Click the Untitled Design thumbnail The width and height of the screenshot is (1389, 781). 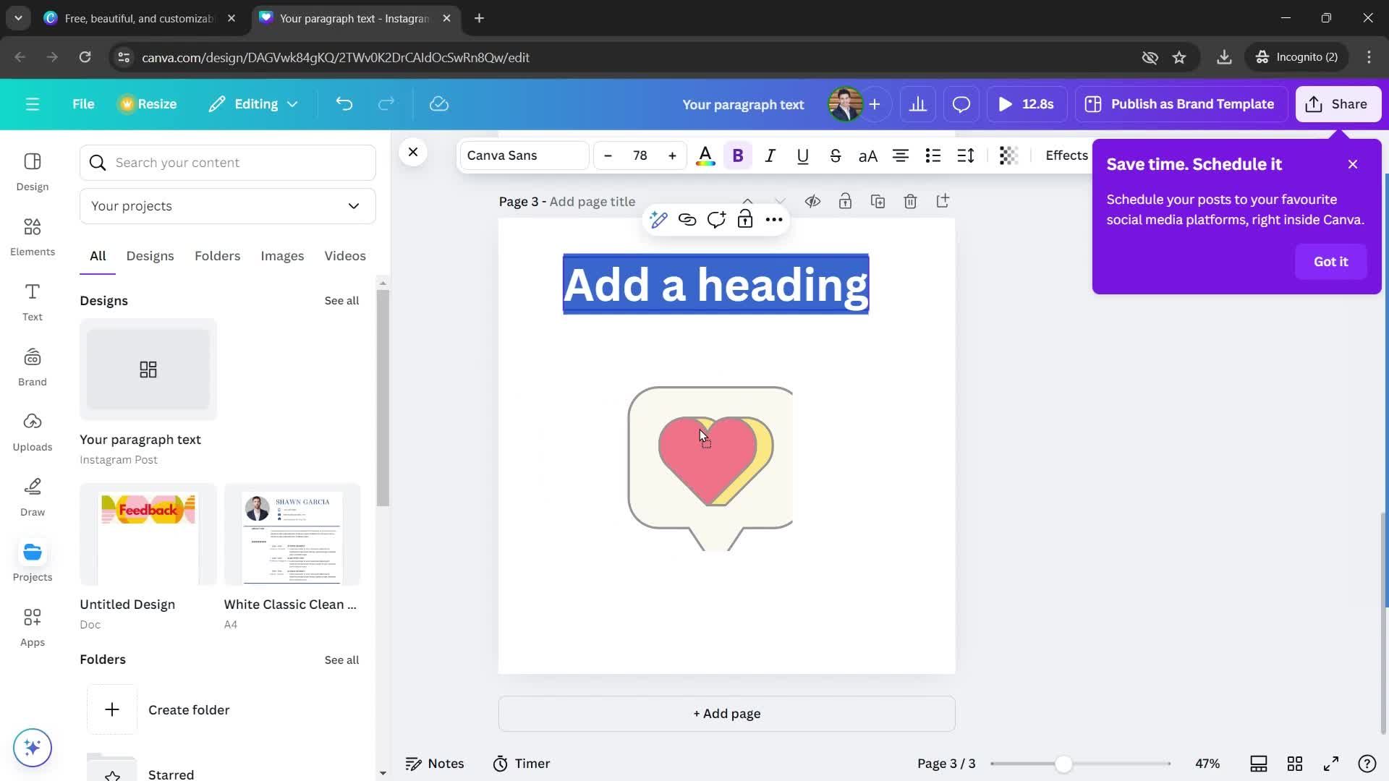(148, 536)
